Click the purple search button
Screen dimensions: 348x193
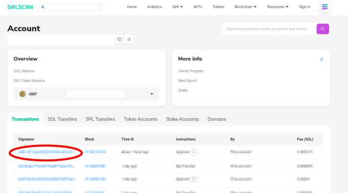pos(322,29)
